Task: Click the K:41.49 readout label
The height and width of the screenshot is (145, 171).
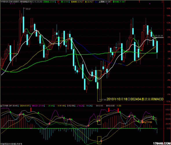Action: pos(61,106)
